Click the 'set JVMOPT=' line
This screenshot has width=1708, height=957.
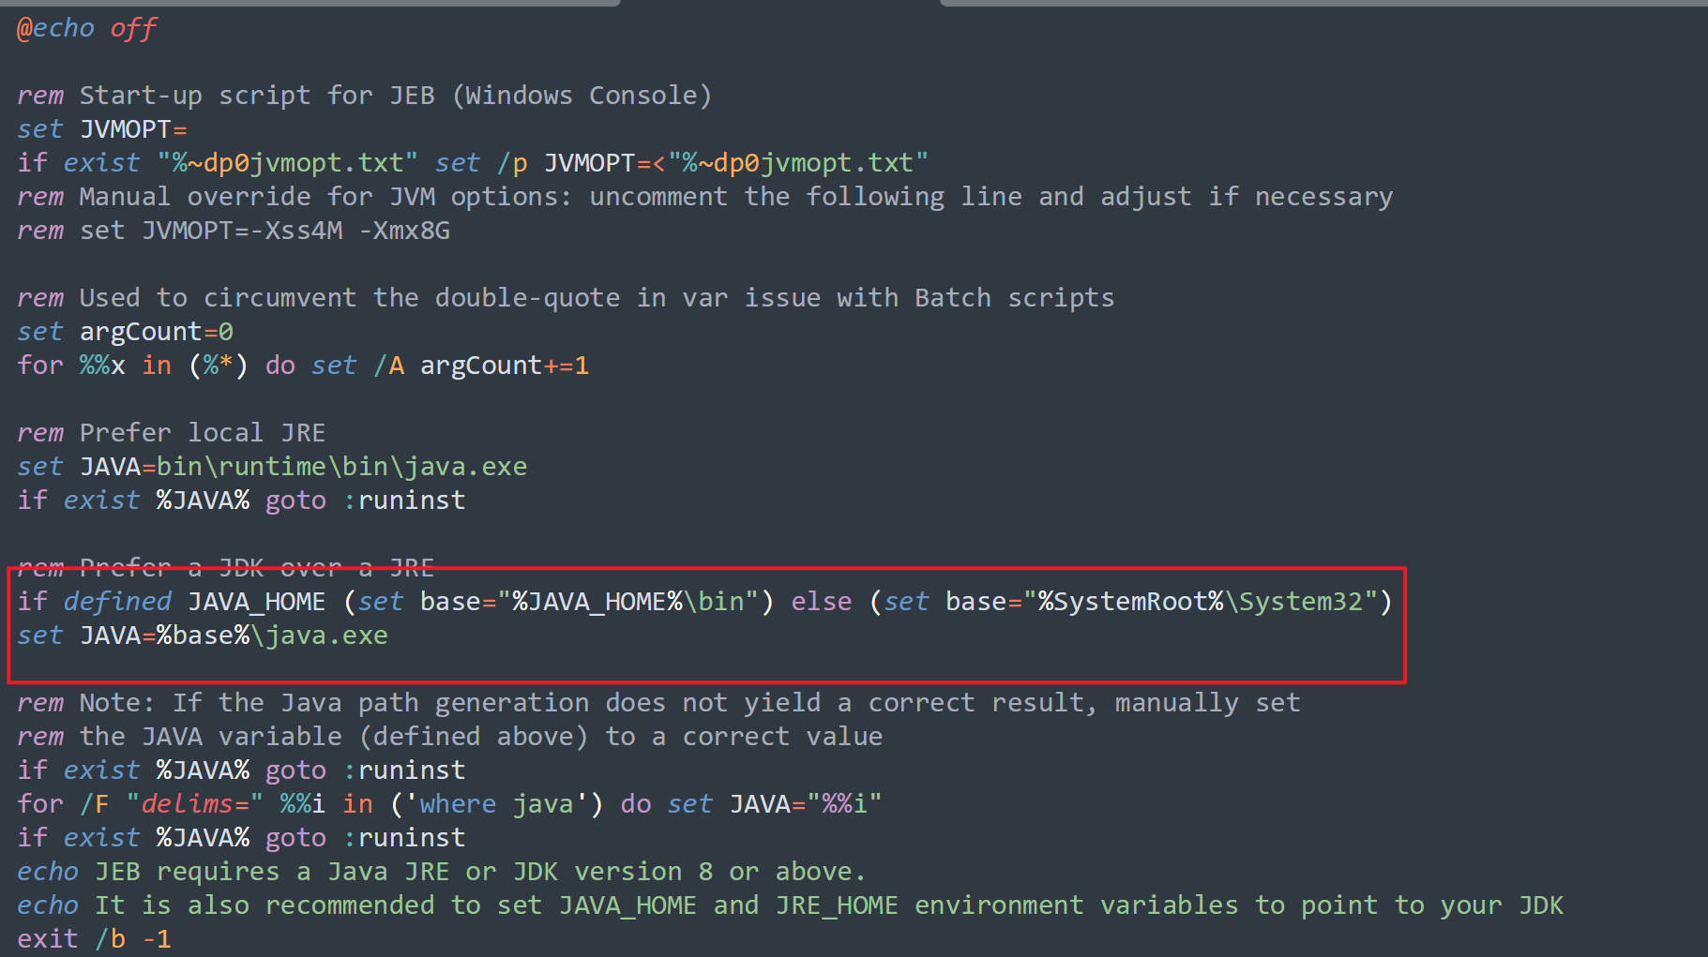pos(102,129)
